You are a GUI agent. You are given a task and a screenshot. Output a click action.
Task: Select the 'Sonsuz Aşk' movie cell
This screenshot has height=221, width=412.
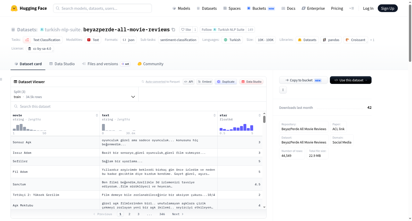pyautogui.click(x=55, y=142)
